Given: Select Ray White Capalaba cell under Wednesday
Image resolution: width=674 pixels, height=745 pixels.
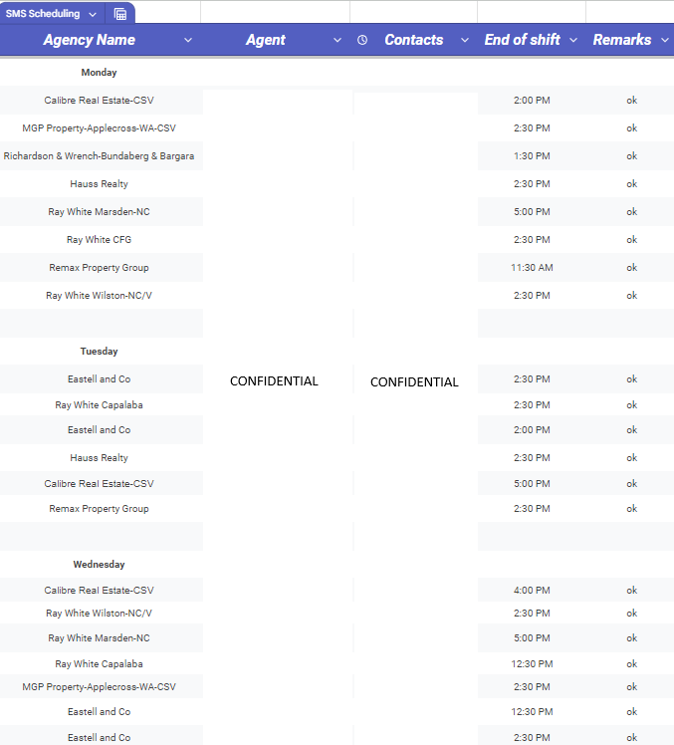Looking at the screenshot, I should [x=99, y=663].
